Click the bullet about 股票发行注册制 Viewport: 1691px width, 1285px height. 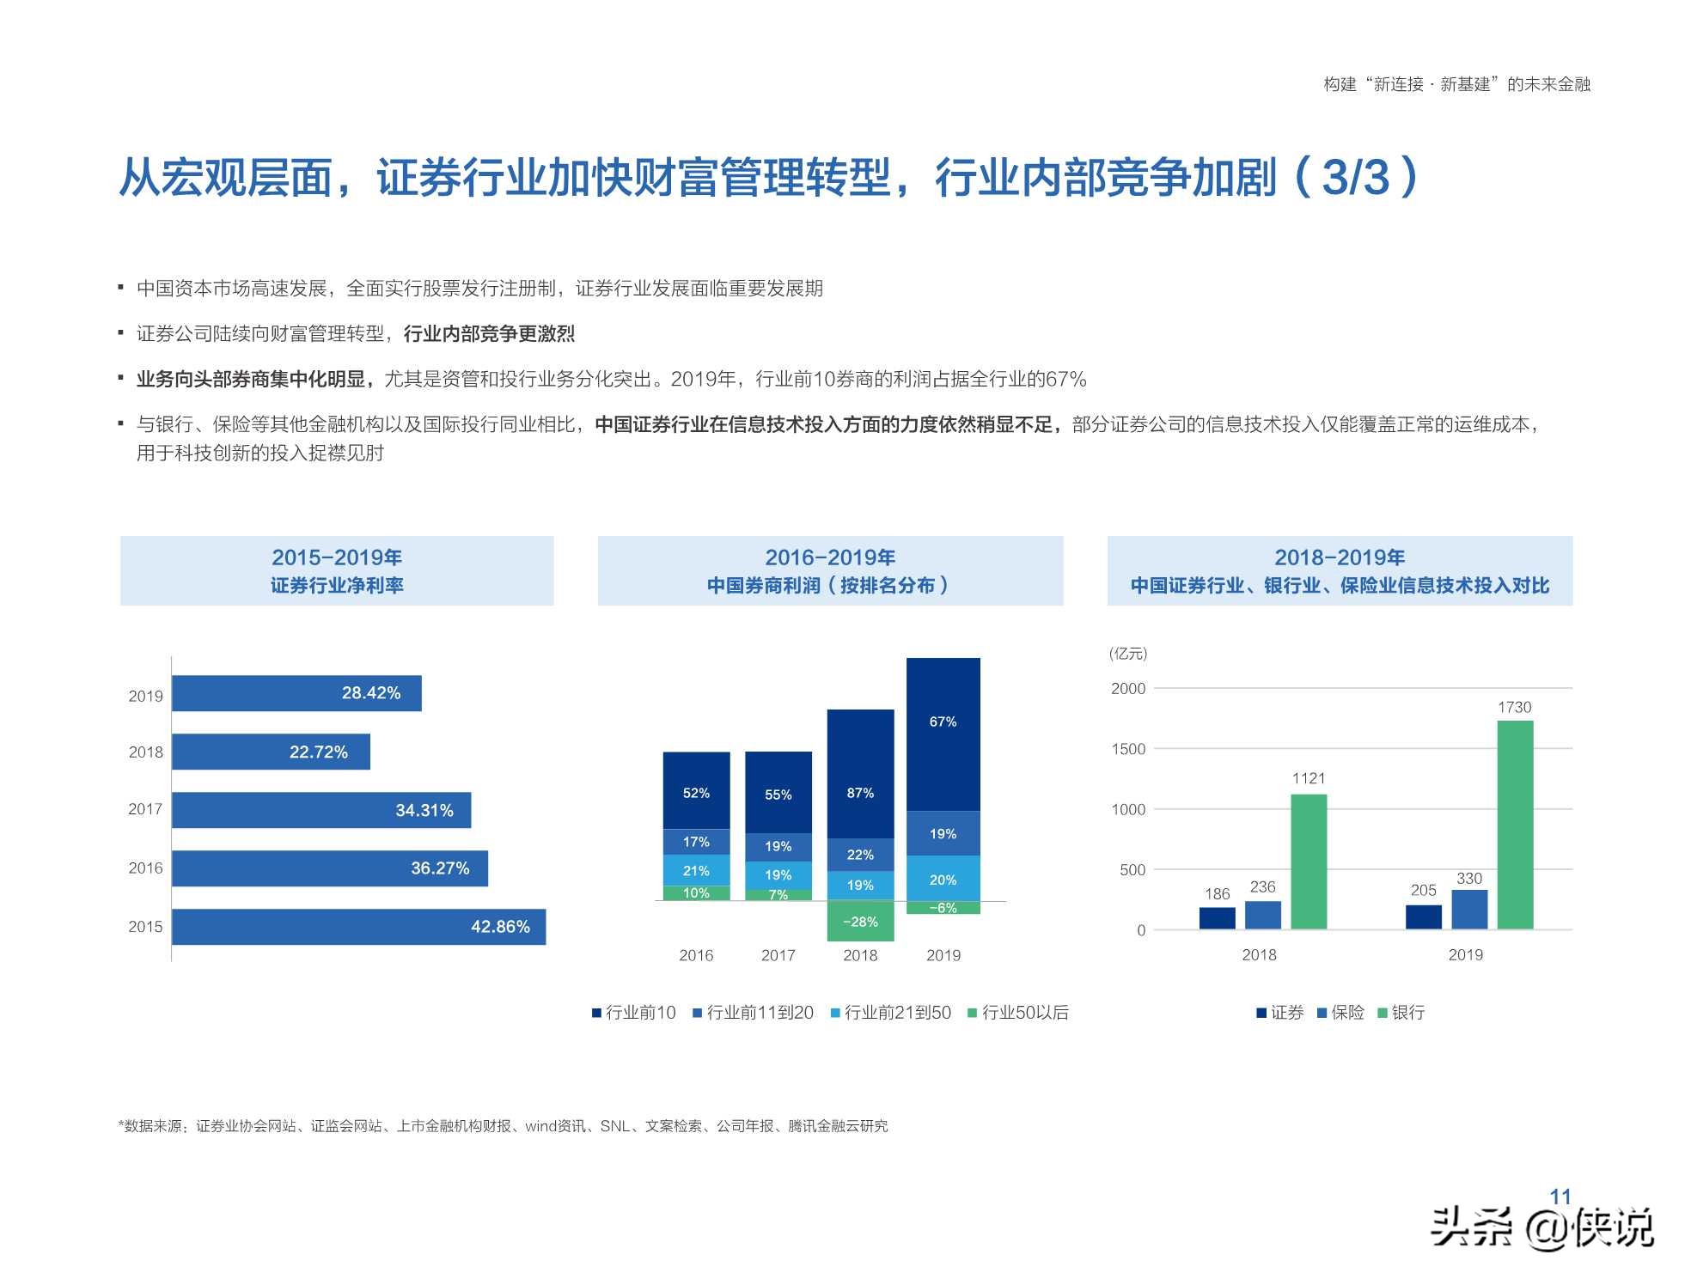[479, 289]
